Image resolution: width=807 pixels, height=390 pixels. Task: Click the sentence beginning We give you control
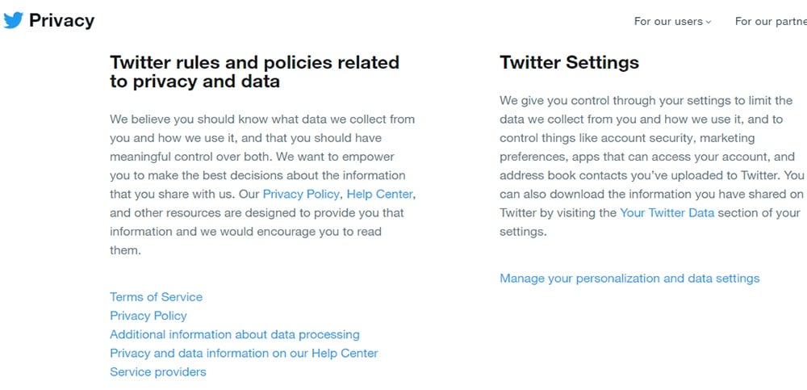[651, 138]
